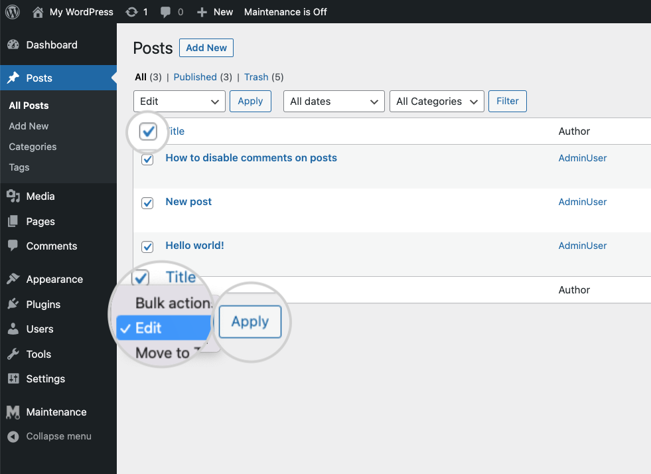The width and height of the screenshot is (651, 474).
Task: Choose the Edit option in the bulk list
Action: click(x=164, y=328)
